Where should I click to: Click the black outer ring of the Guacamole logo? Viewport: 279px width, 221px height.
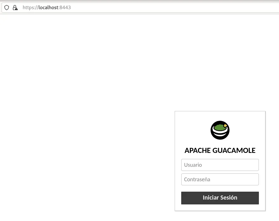(212, 130)
